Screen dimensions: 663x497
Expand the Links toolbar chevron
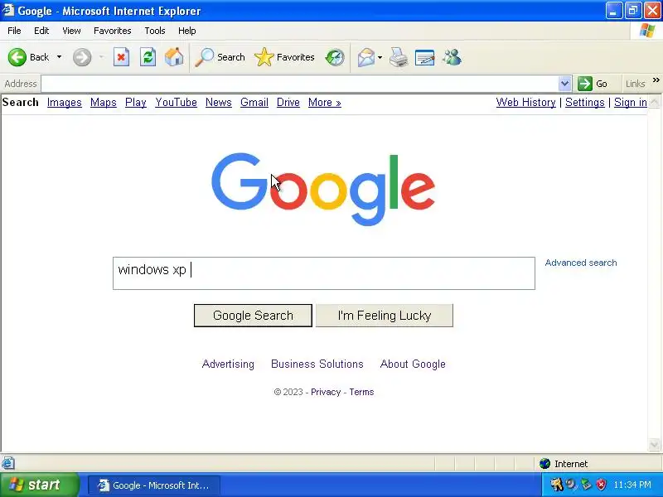coord(656,80)
